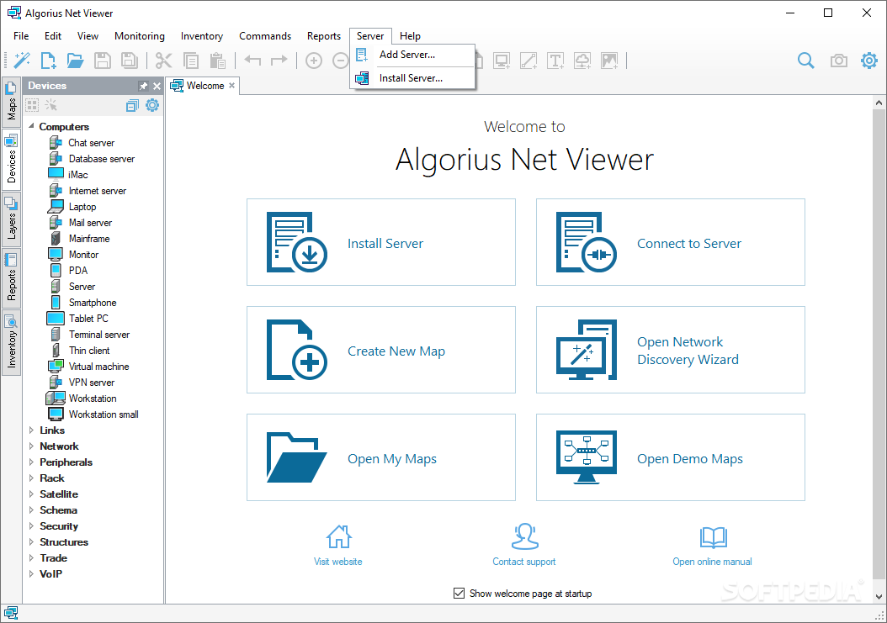Click Open Network Discovery Wizard tile
The image size is (887, 623).
click(x=671, y=350)
